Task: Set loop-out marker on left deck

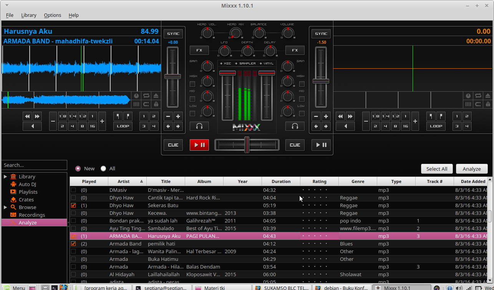Action: (x=128, y=116)
